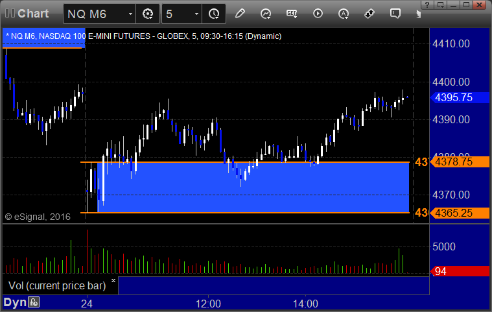The height and width of the screenshot is (312, 492).
Task: Click the speech bubble comment icon
Action: (395, 14)
